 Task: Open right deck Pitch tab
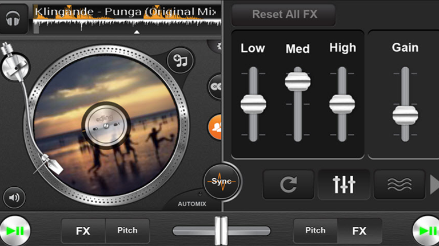[x=316, y=231]
